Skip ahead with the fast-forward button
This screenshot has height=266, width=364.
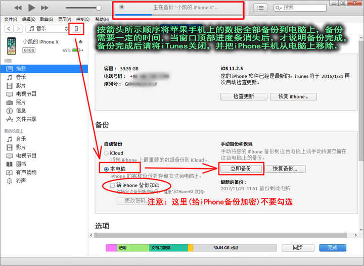pyautogui.click(x=44, y=8)
